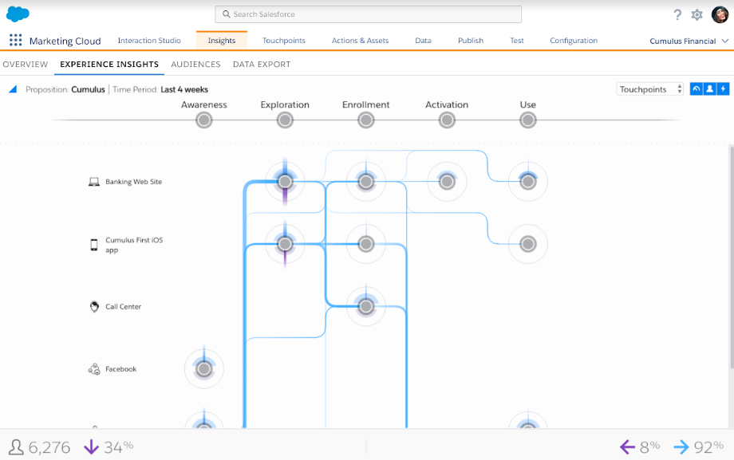Toggle the Activation stage node
This screenshot has width=734, height=460.
pyautogui.click(x=447, y=120)
